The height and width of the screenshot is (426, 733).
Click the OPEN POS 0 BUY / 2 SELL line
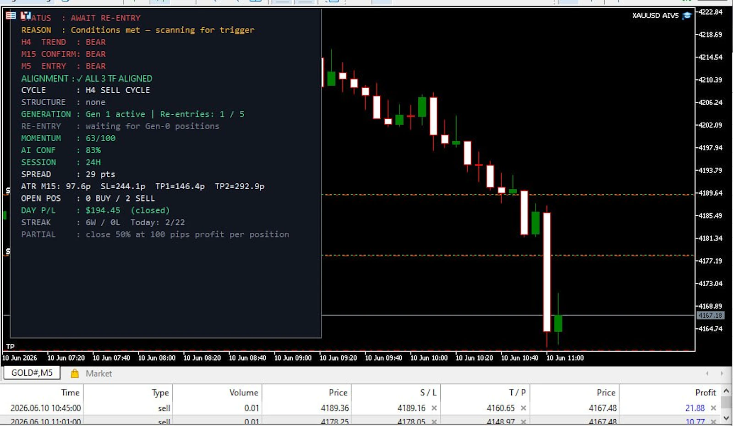click(88, 198)
